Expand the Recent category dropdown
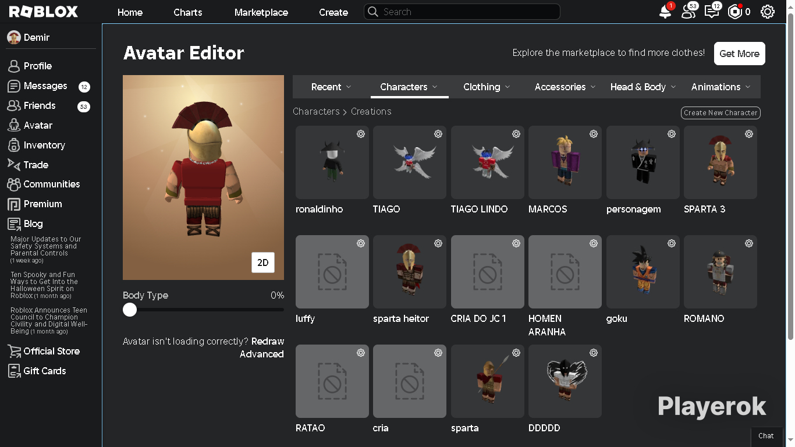This screenshot has width=795, height=447. 331,87
